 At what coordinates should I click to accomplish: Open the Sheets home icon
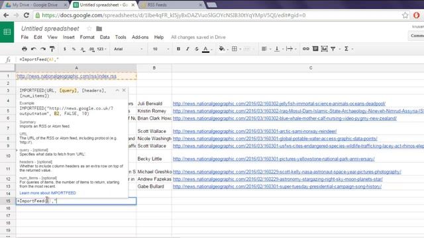[7, 32]
